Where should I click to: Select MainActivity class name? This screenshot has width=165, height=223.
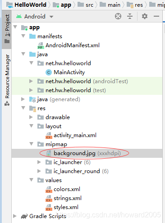(x=69, y=72)
